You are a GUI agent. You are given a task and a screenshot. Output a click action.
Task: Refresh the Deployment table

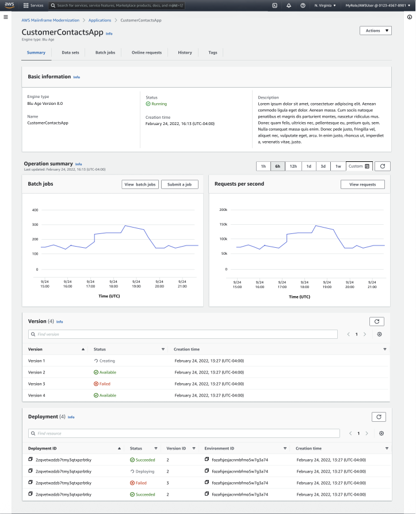coord(379,417)
